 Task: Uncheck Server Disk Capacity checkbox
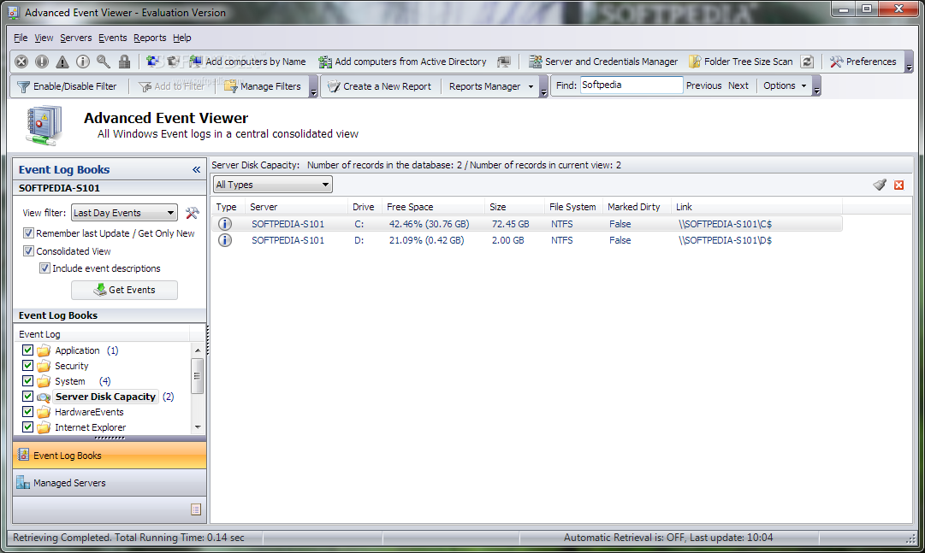pos(27,396)
